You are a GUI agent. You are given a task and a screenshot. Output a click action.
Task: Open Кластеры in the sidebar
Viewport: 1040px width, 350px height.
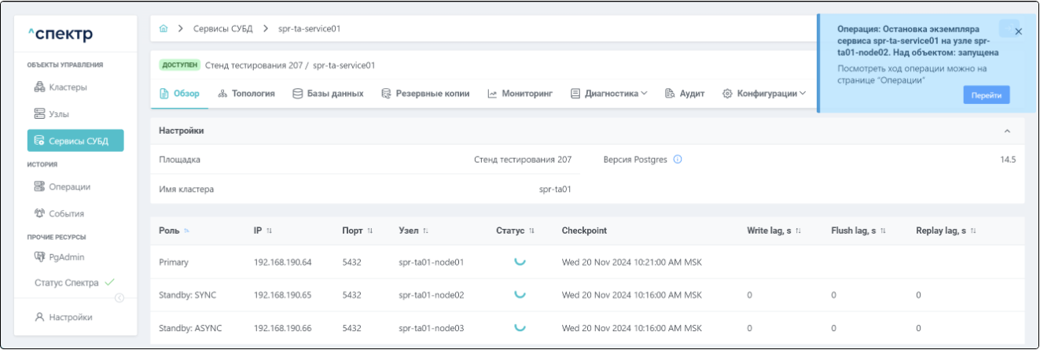coord(68,87)
